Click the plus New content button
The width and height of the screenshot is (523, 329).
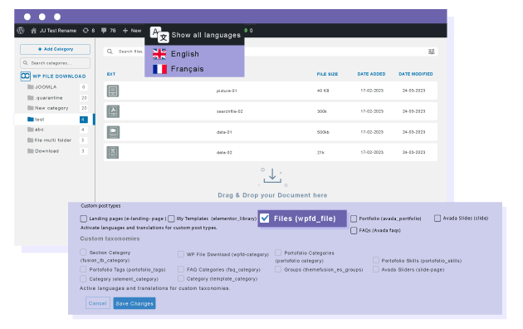pyautogui.click(x=132, y=31)
